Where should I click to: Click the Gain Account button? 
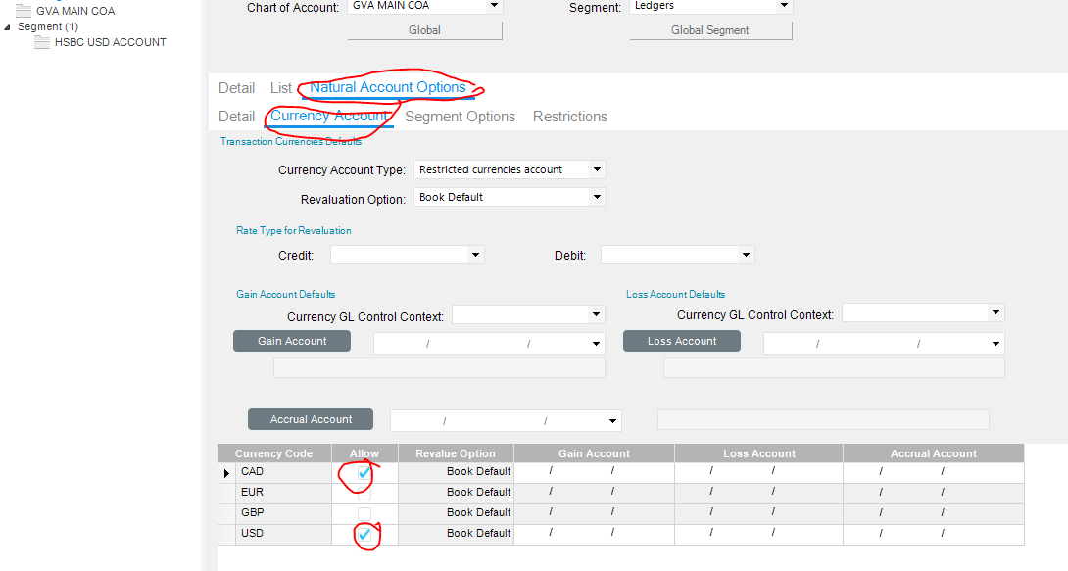point(292,341)
